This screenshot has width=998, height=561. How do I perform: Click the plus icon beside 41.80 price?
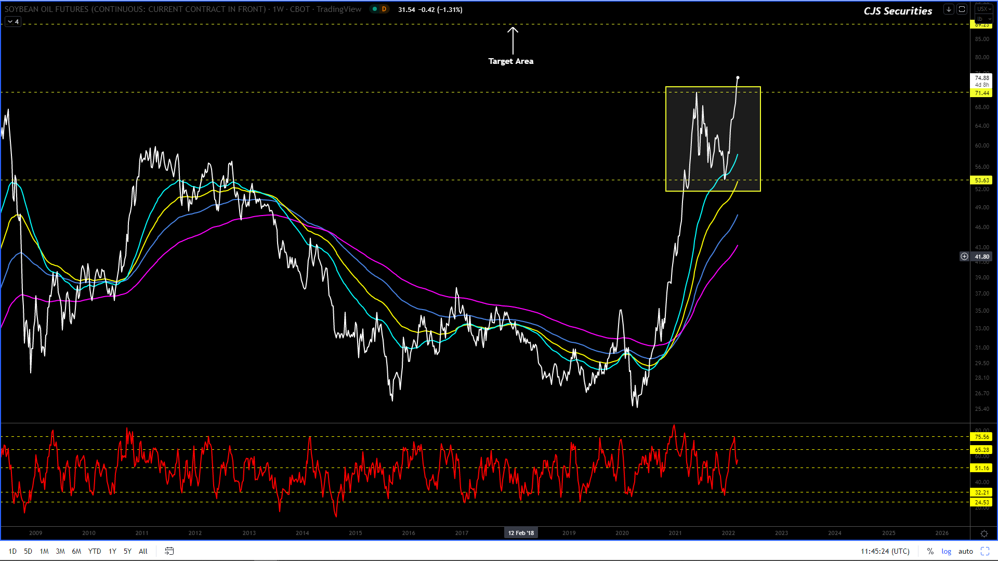click(964, 257)
